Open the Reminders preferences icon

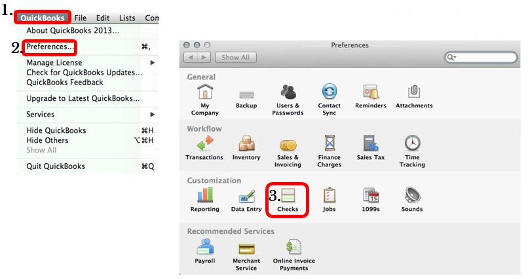371,92
